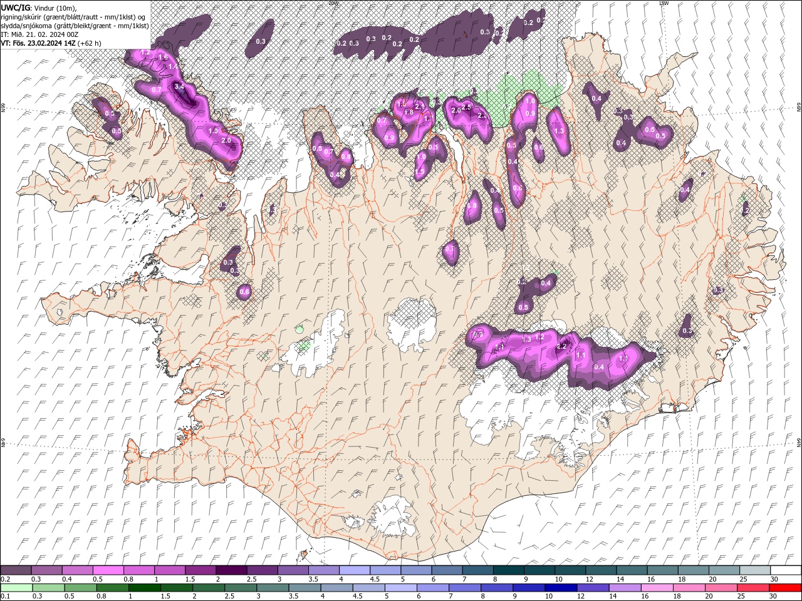
Task: Click the rain swatch between 0.5 and 0.8
Action: pos(80,588)
